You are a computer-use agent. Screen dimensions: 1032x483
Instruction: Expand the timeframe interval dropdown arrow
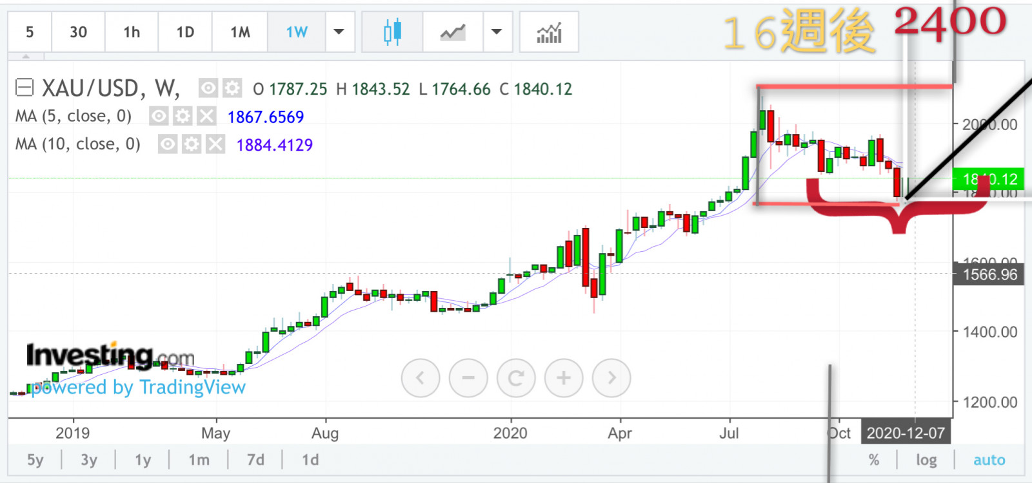pos(339,32)
